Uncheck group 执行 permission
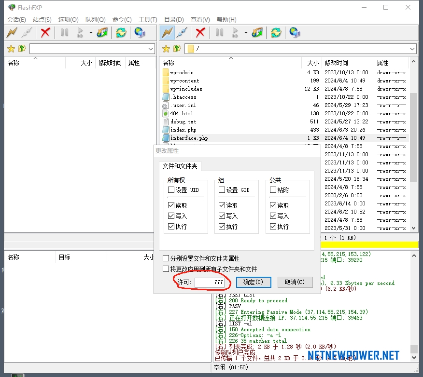The width and height of the screenshot is (423, 377). [222, 226]
